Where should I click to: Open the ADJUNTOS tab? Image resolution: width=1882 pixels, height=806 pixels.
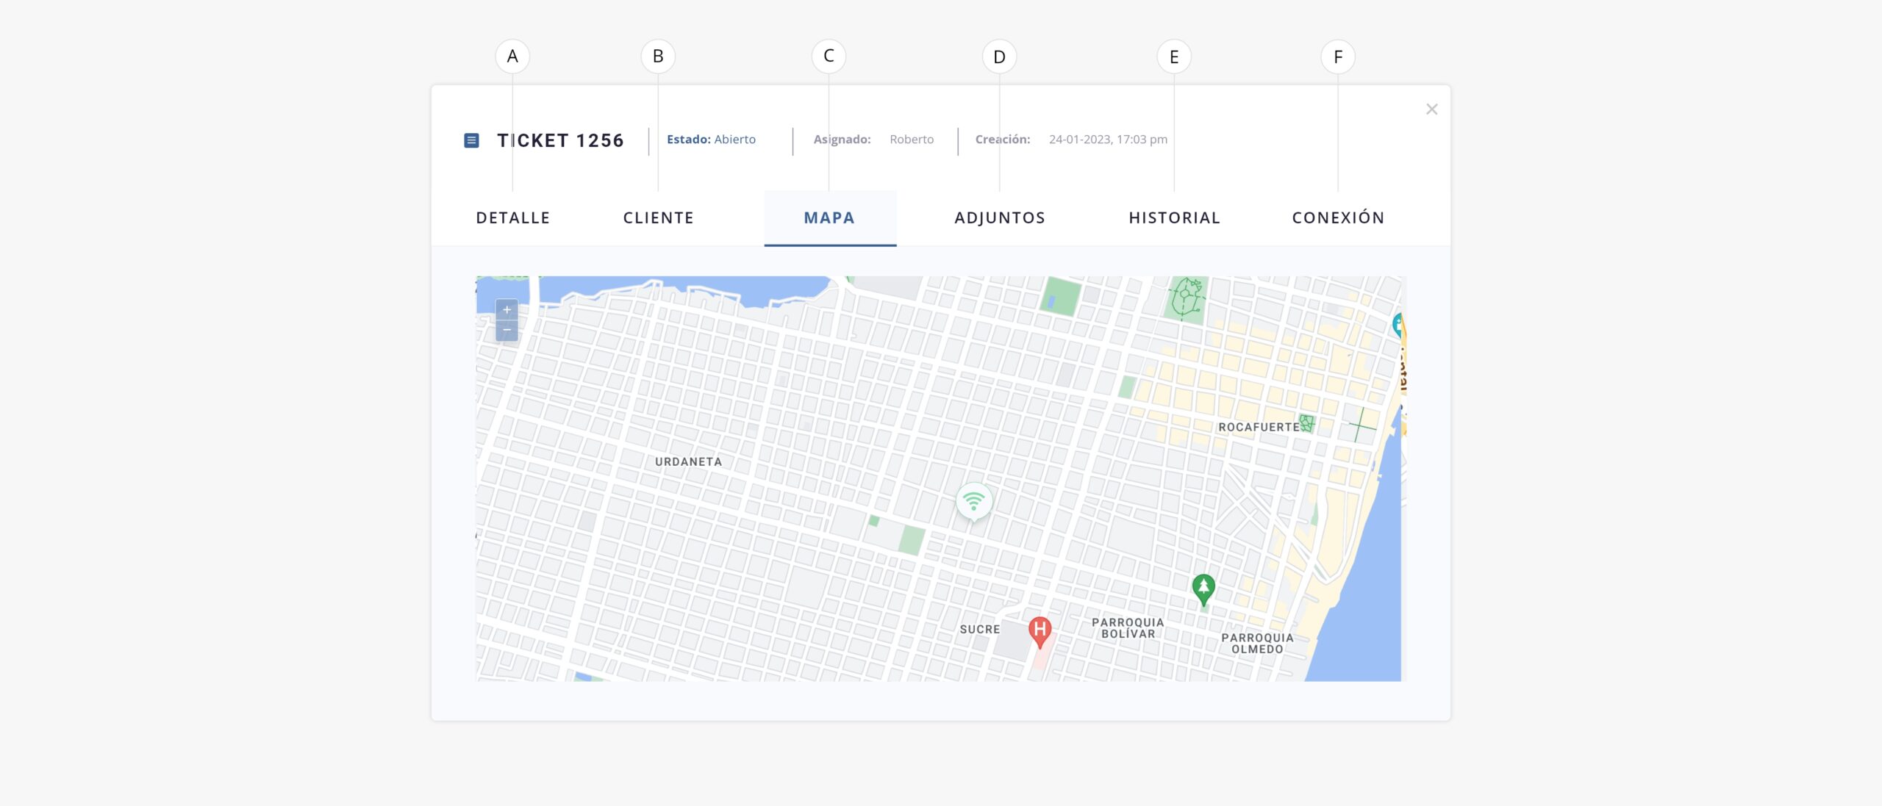point(999,217)
